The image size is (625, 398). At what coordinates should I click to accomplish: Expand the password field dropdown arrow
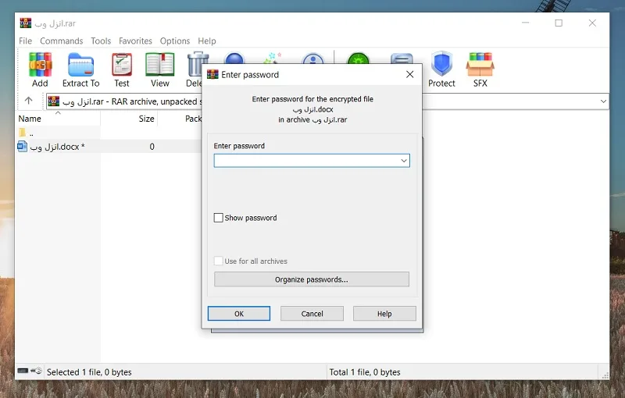[x=404, y=161]
